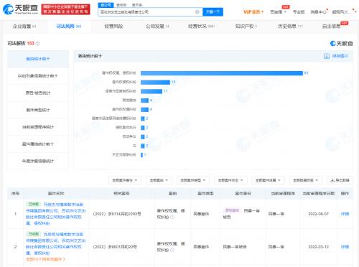The width and height of the screenshot is (359, 267).
Task: Click the Tianyancha logo
Action: [x=20, y=9]
